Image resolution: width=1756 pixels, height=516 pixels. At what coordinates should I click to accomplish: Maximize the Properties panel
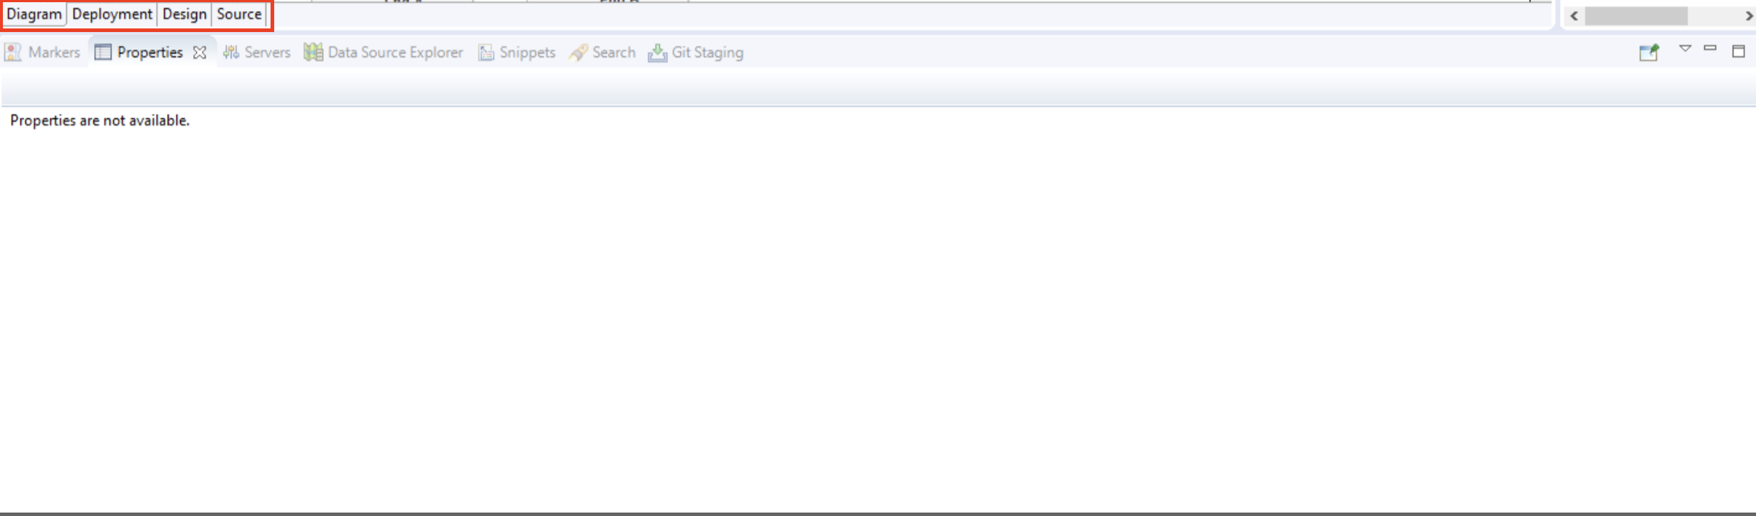[1738, 51]
